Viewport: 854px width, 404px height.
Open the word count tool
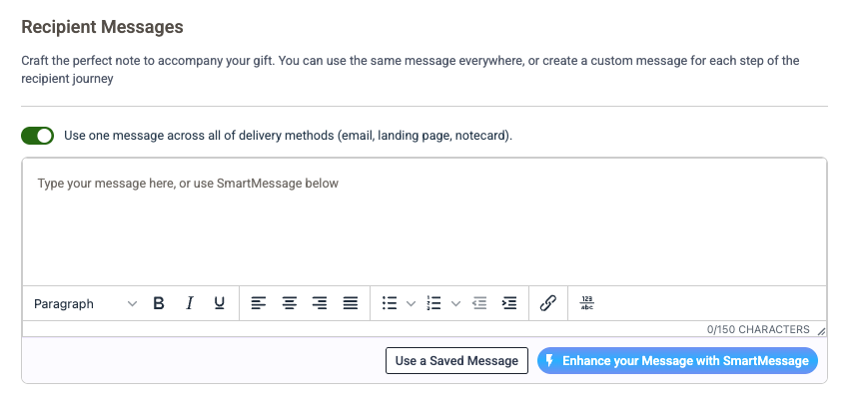click(x=587, y=303)
